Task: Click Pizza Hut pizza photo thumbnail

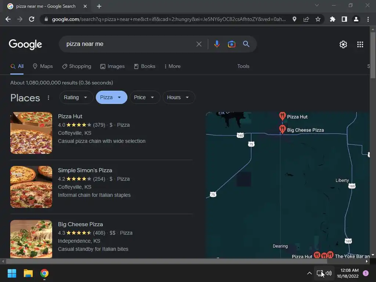Action: point(31,133)
